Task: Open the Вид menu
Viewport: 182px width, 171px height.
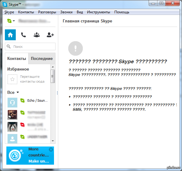Action: [x=80, y=12]
